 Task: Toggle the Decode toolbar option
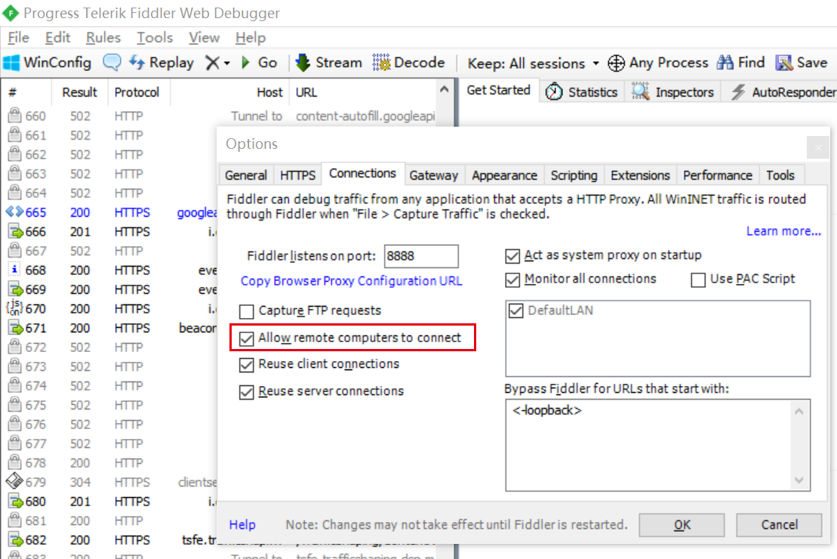(x=408, y=63)
